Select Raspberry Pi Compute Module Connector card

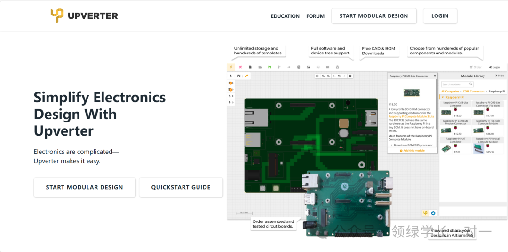(x=455, y=127)
